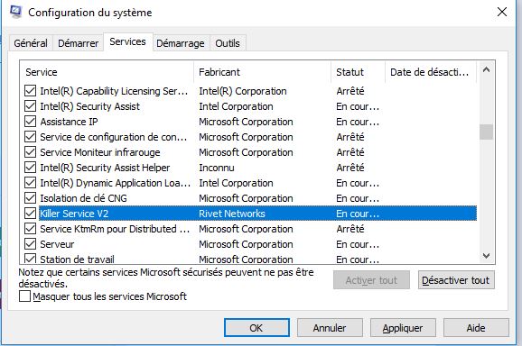
Task: Select Service de configuration de con… name
Action: (114, 137)
